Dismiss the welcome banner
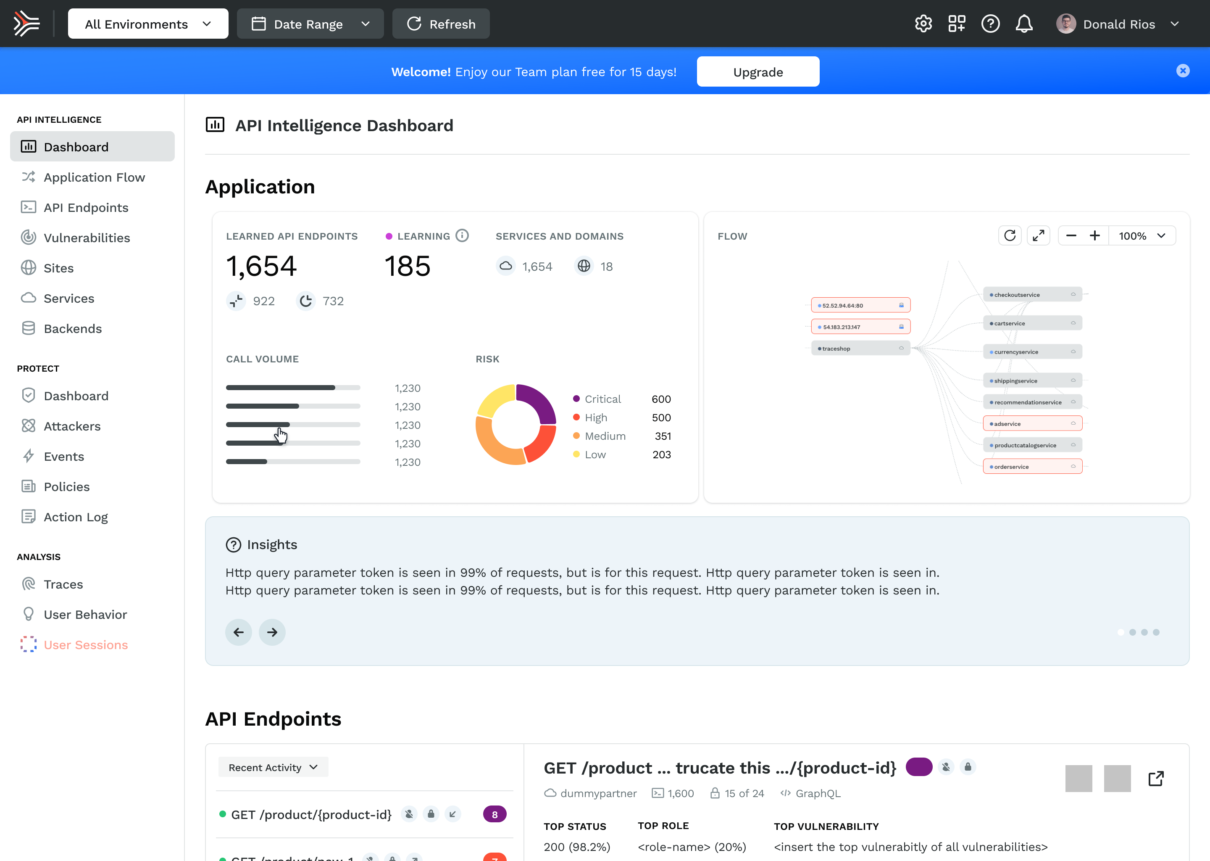 pos(1182,71)
